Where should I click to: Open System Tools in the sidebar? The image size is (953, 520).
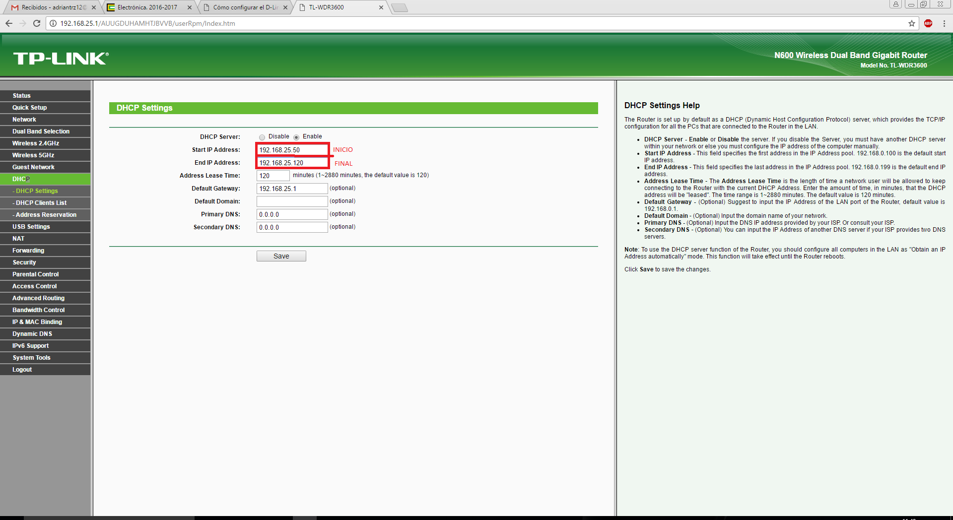45,358
